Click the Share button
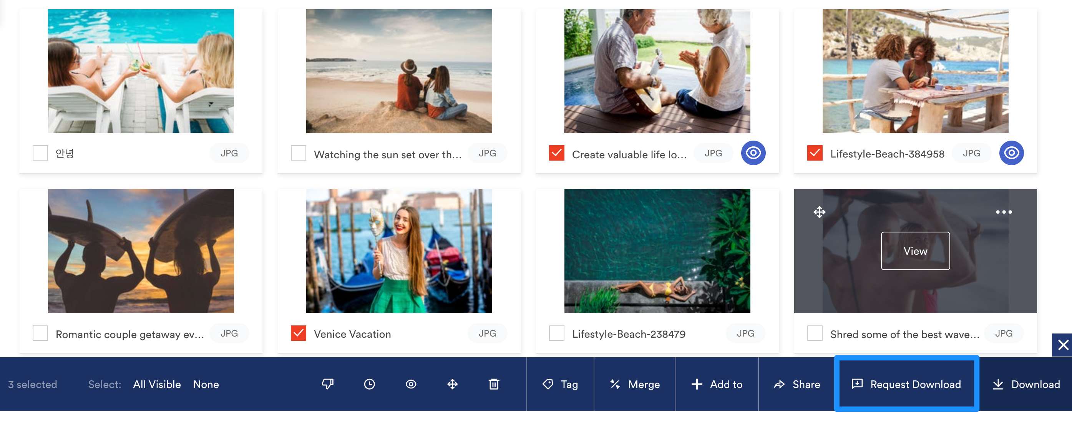This screenshot has height=428, width=1072. click(797, 384)
